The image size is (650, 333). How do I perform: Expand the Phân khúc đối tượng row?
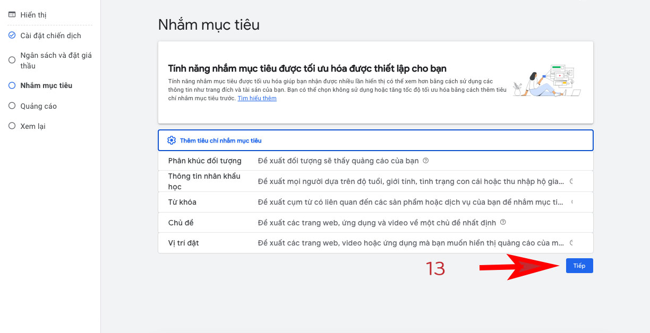(x=375, y=161)
